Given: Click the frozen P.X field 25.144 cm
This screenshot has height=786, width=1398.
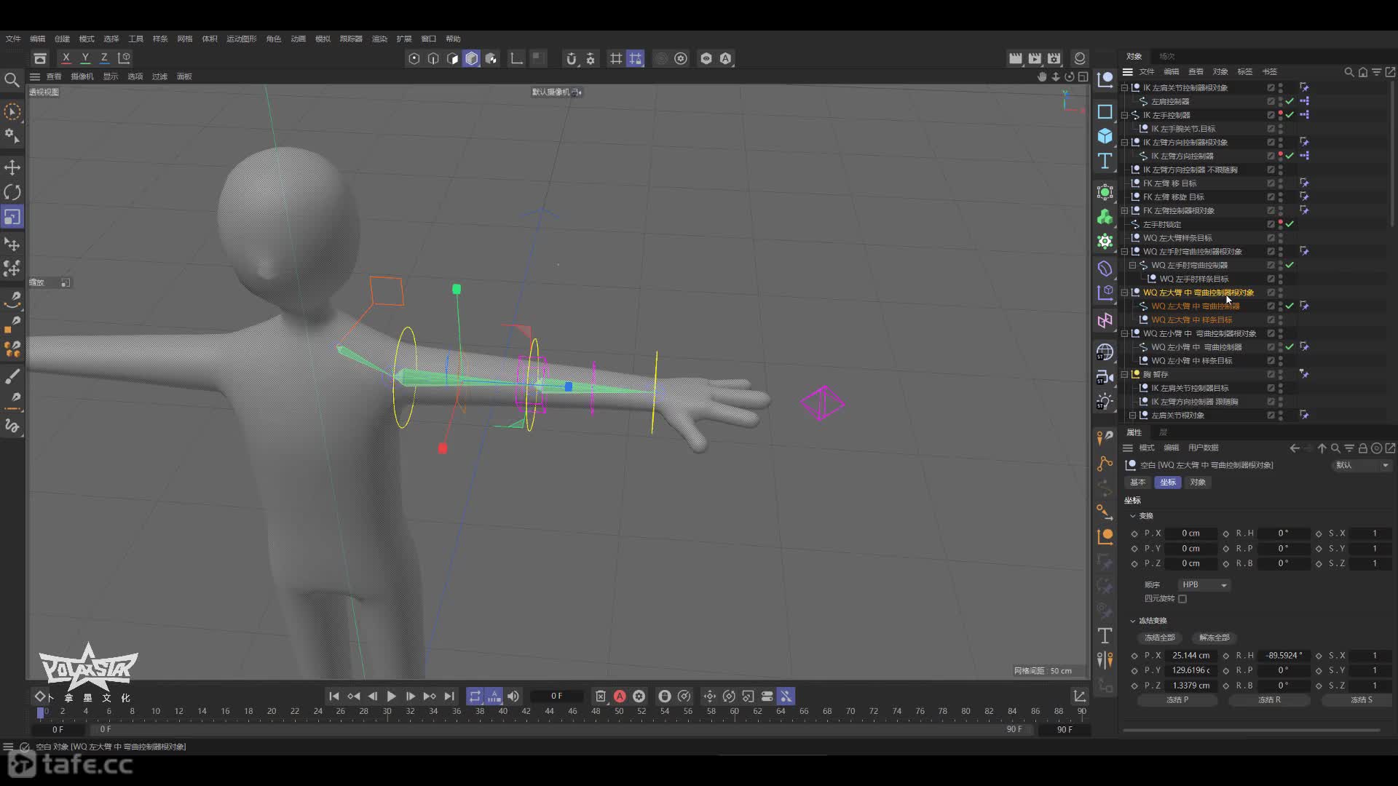Looking at the screenshot, I should (x=1190, y=656).
